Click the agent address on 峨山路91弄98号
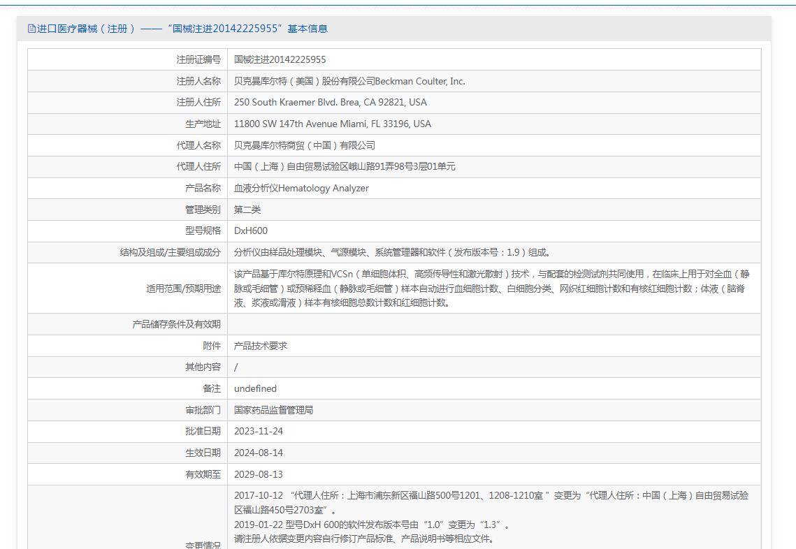This screenshot has height=549, width=796. [345, 166]
